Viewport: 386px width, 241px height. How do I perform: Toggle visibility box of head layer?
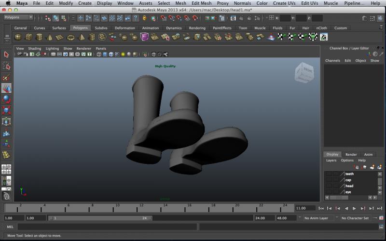(x=329, y=186)
